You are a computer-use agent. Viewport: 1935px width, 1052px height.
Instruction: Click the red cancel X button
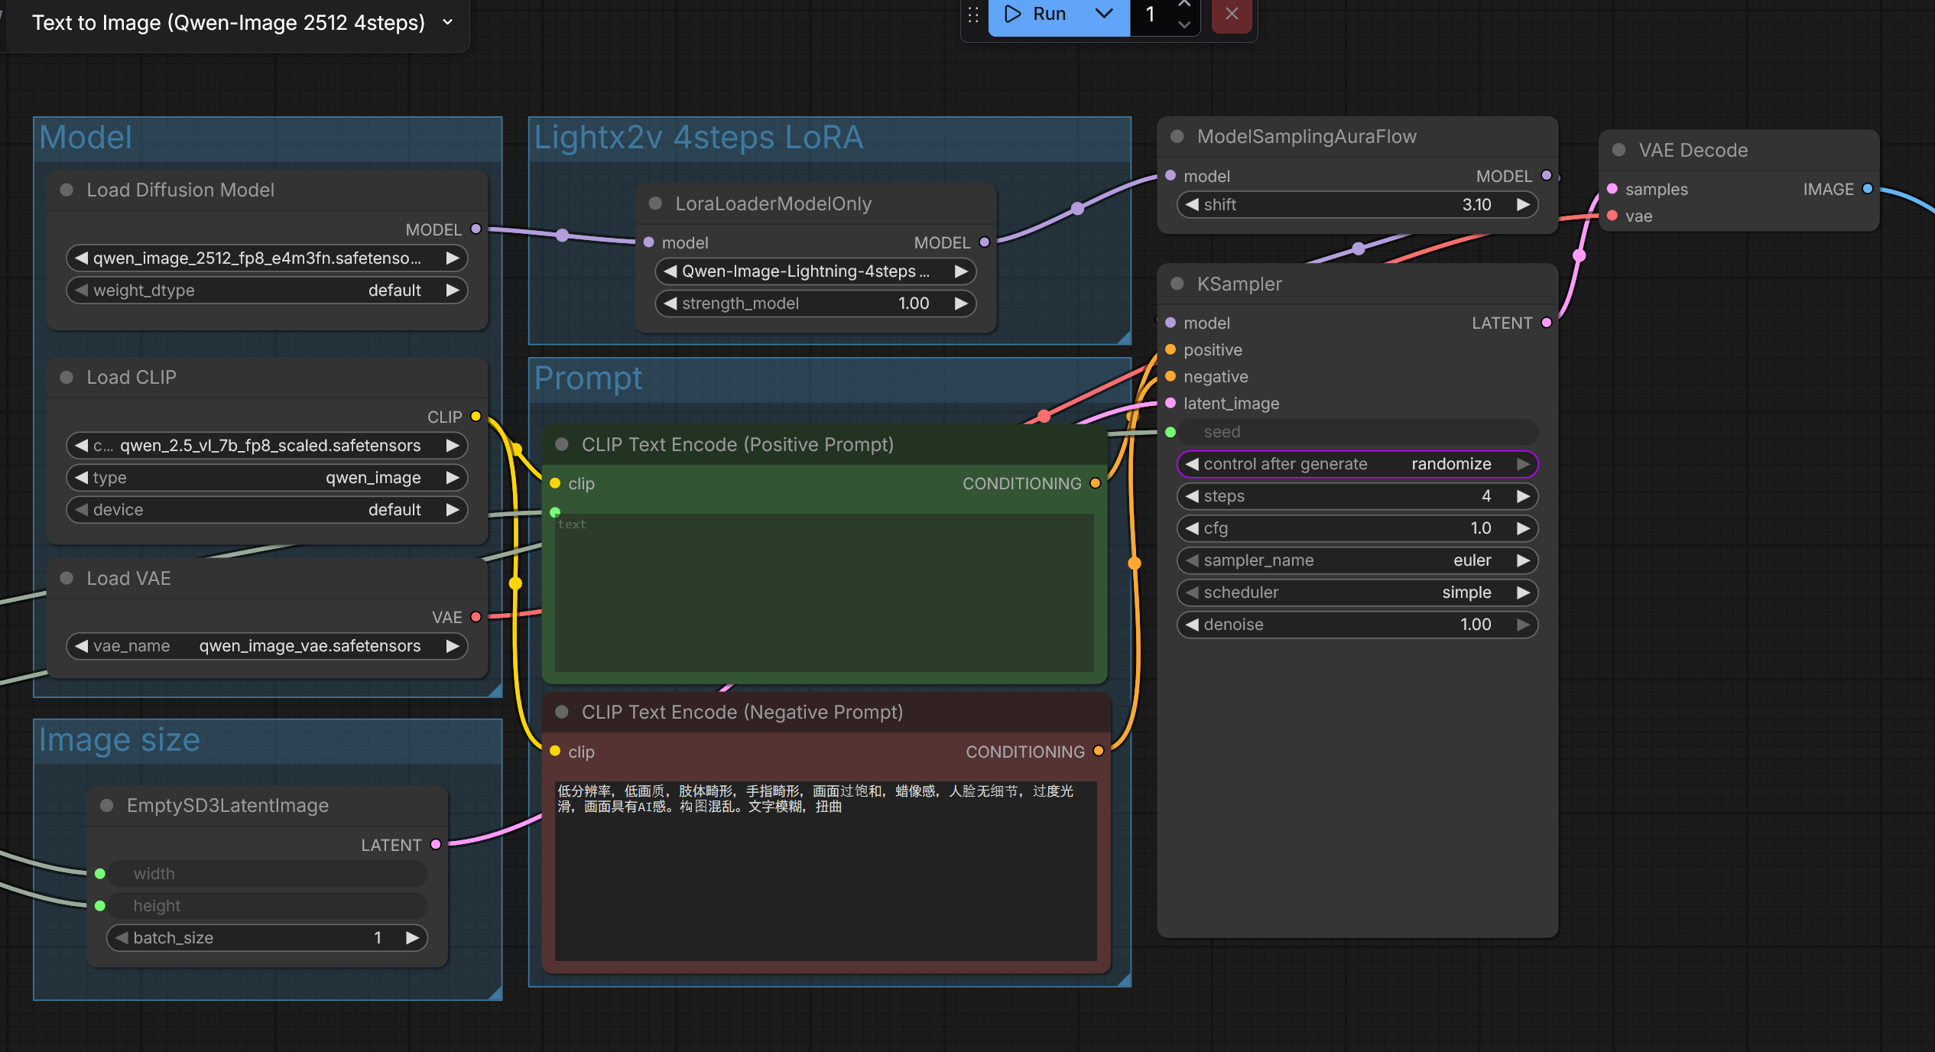1231,15
